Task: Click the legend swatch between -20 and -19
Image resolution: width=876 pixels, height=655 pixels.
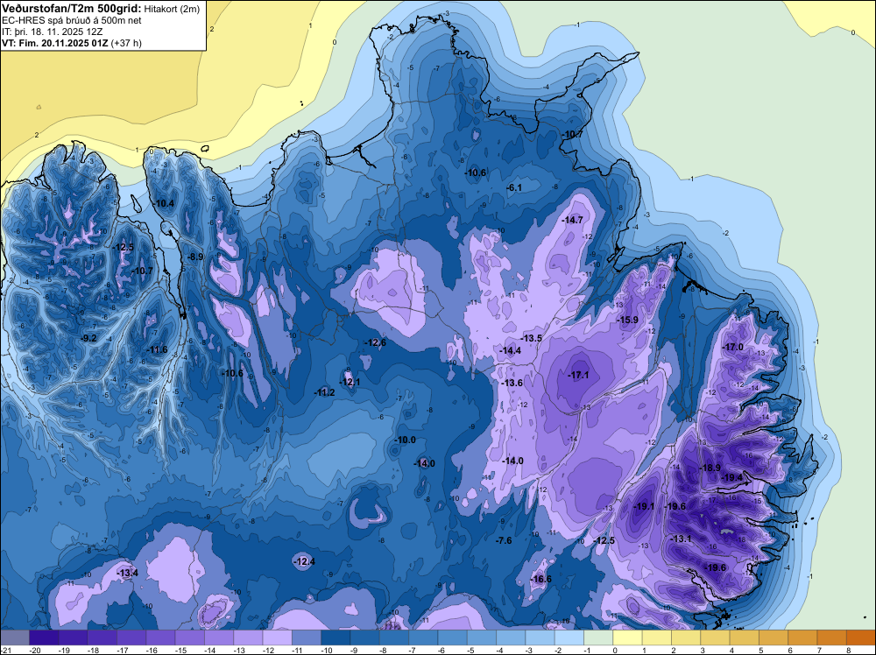Action: click(44, 637)
